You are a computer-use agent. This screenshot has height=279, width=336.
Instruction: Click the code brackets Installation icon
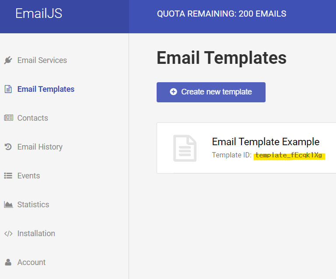point(8,234)
